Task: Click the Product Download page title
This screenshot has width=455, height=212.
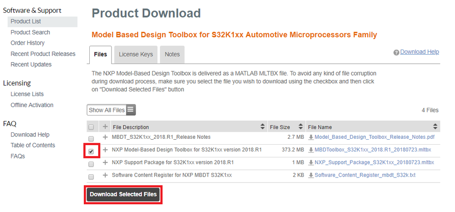Action: pyautogui.click(x=146, y=13)
